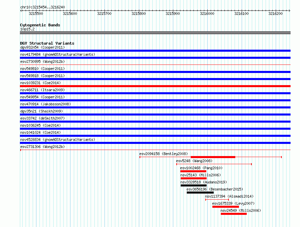This screenshot has height=227, width=300.
Task: Click the blue bar under nsv466711
Action: 155,93
